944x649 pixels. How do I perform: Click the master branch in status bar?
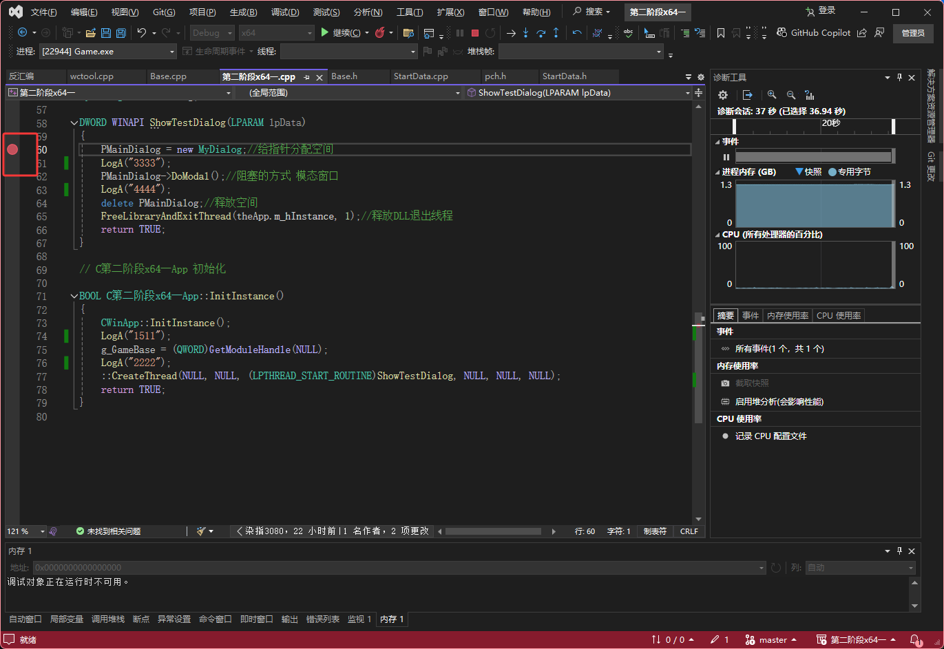771,640
